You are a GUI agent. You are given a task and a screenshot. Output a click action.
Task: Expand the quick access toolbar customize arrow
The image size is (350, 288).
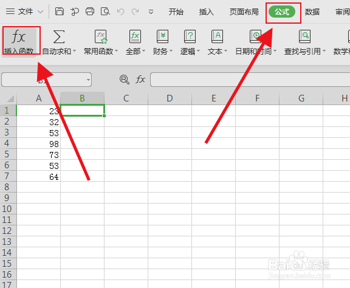(x=151, y=12)
